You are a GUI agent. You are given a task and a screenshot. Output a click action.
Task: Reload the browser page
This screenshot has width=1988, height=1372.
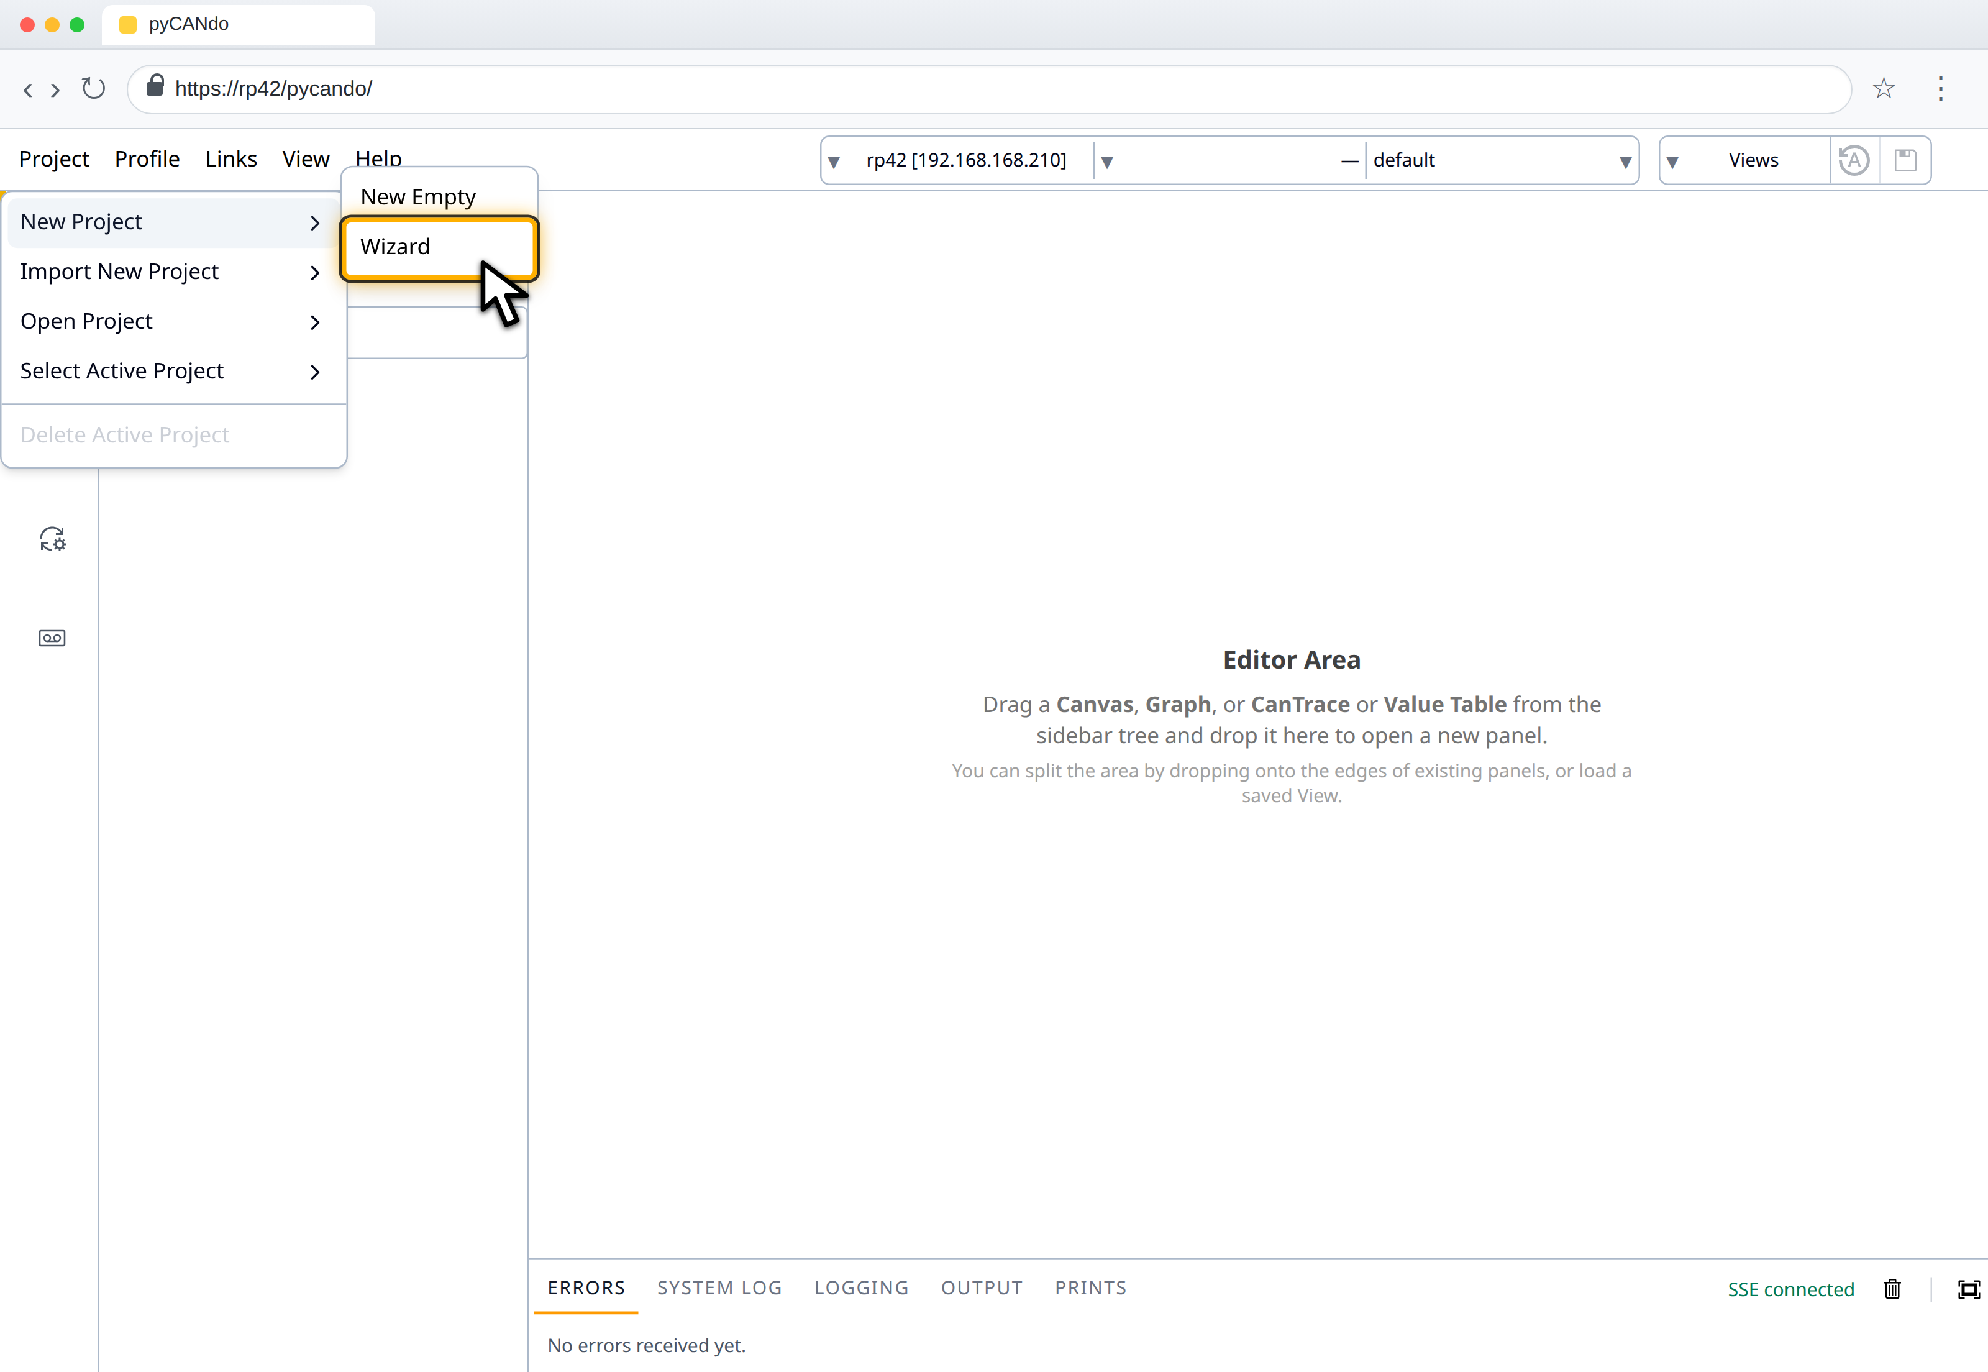[94, 88]
